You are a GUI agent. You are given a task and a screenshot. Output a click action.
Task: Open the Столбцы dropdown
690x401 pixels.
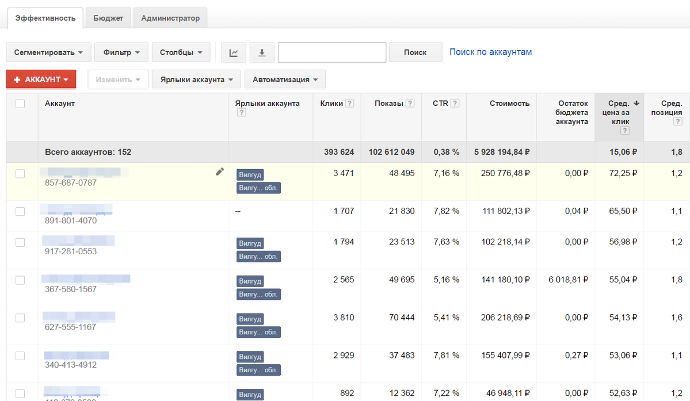point(181,52)
